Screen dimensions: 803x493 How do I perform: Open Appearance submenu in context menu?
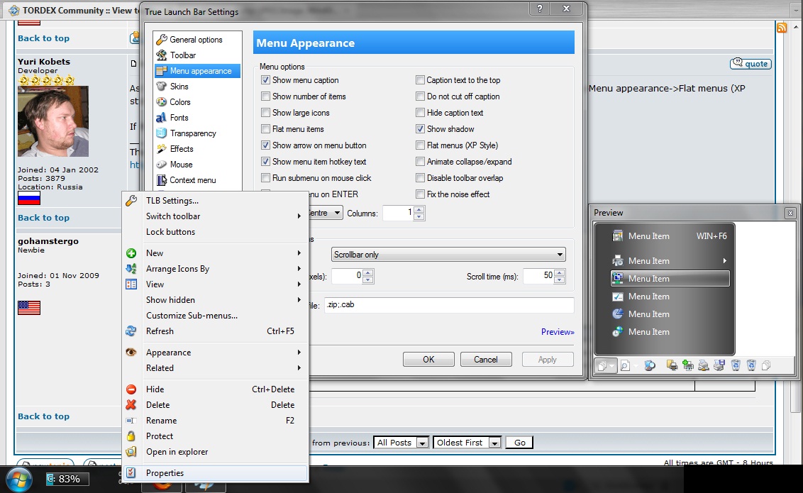[x=215, y=353]
